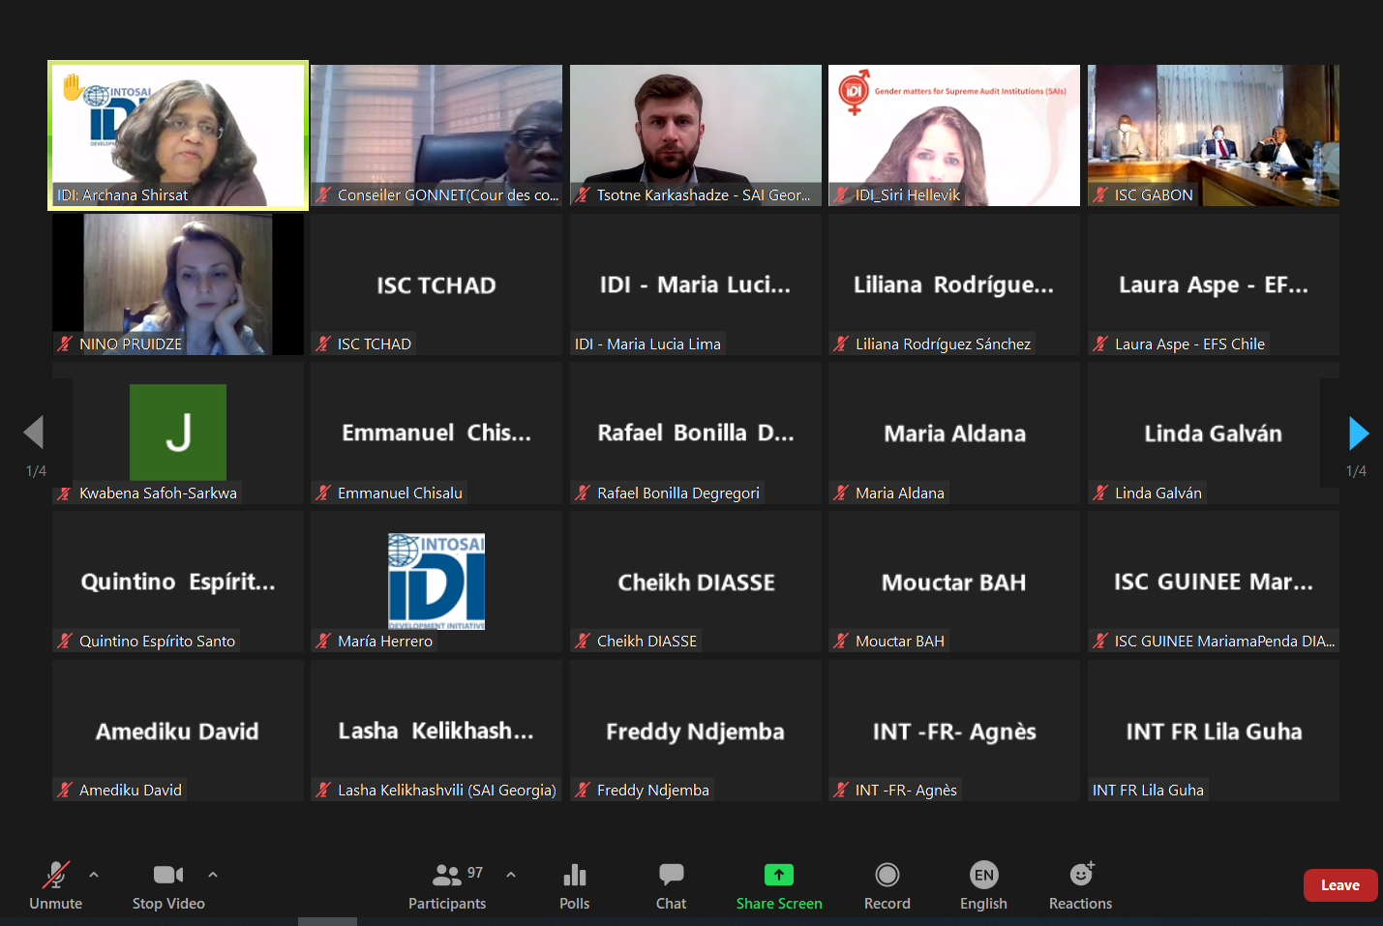Open audio options arrow next to Unmute
This screenshot has height=926, width=1383.
[x=94, y=875]
